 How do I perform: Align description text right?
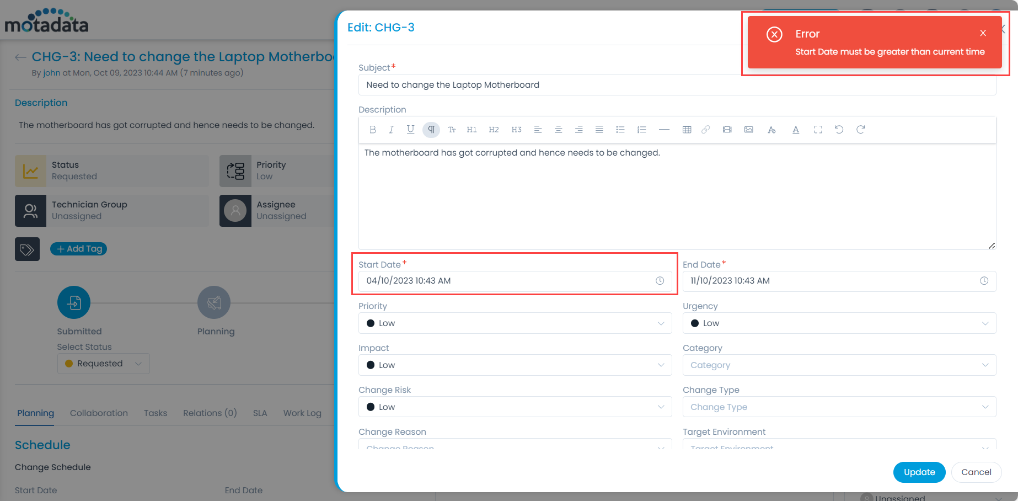(578, 130)
